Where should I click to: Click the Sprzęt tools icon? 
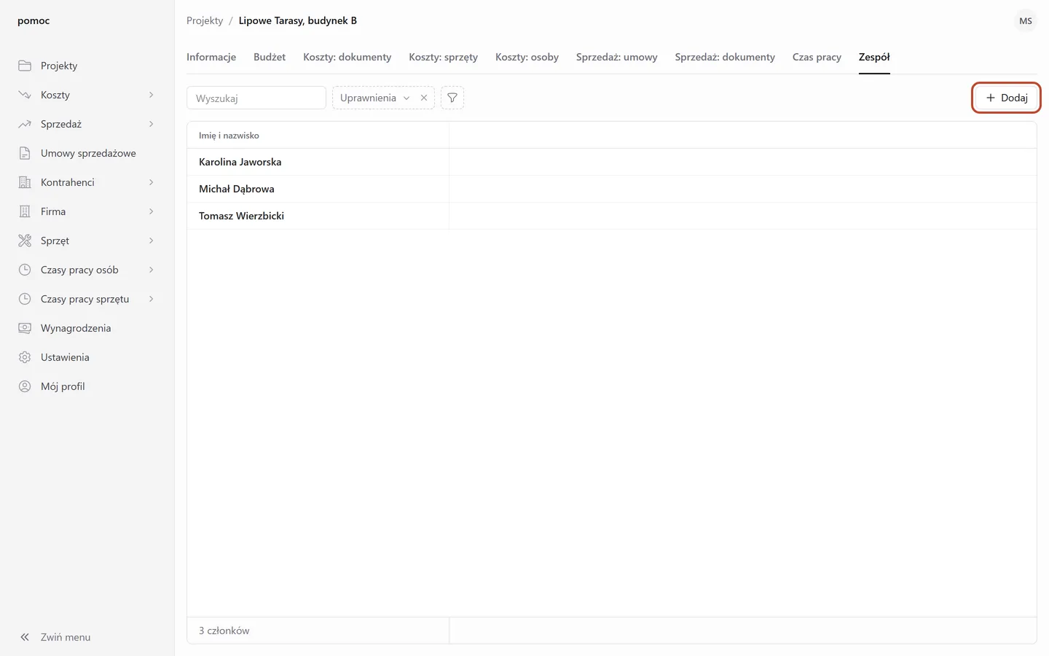(25, 241)
